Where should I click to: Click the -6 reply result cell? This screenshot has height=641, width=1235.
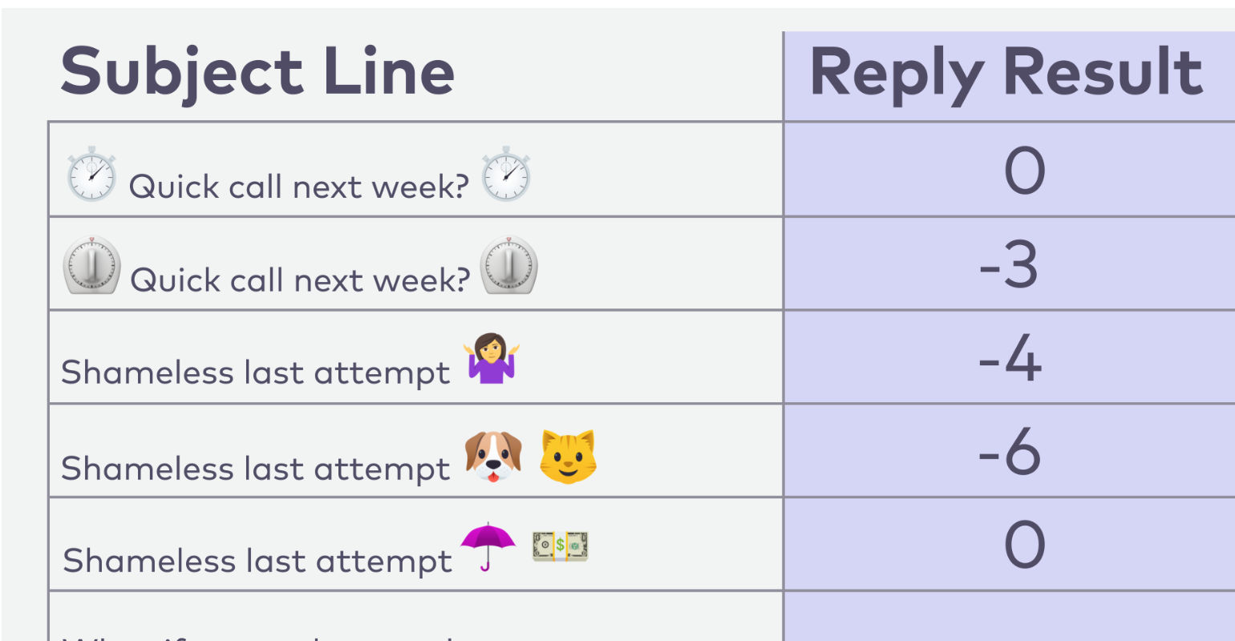coord(1009,451)
